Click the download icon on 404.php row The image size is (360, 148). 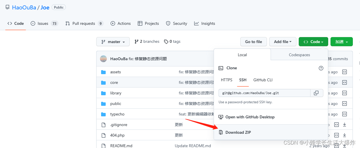[345, 135]
